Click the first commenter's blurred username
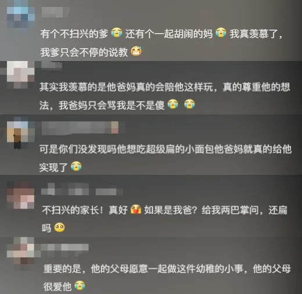This screenshot has width=302, height=294. [55, 12]
